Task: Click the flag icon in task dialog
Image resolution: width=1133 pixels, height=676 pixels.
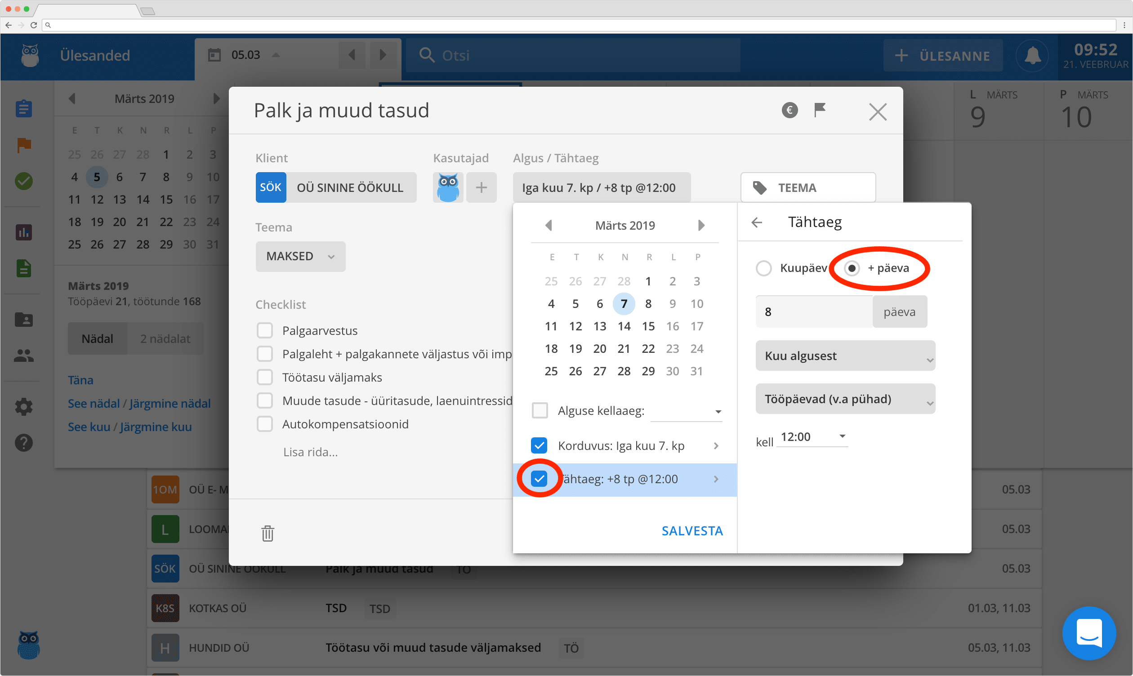Action: [820, 110]
